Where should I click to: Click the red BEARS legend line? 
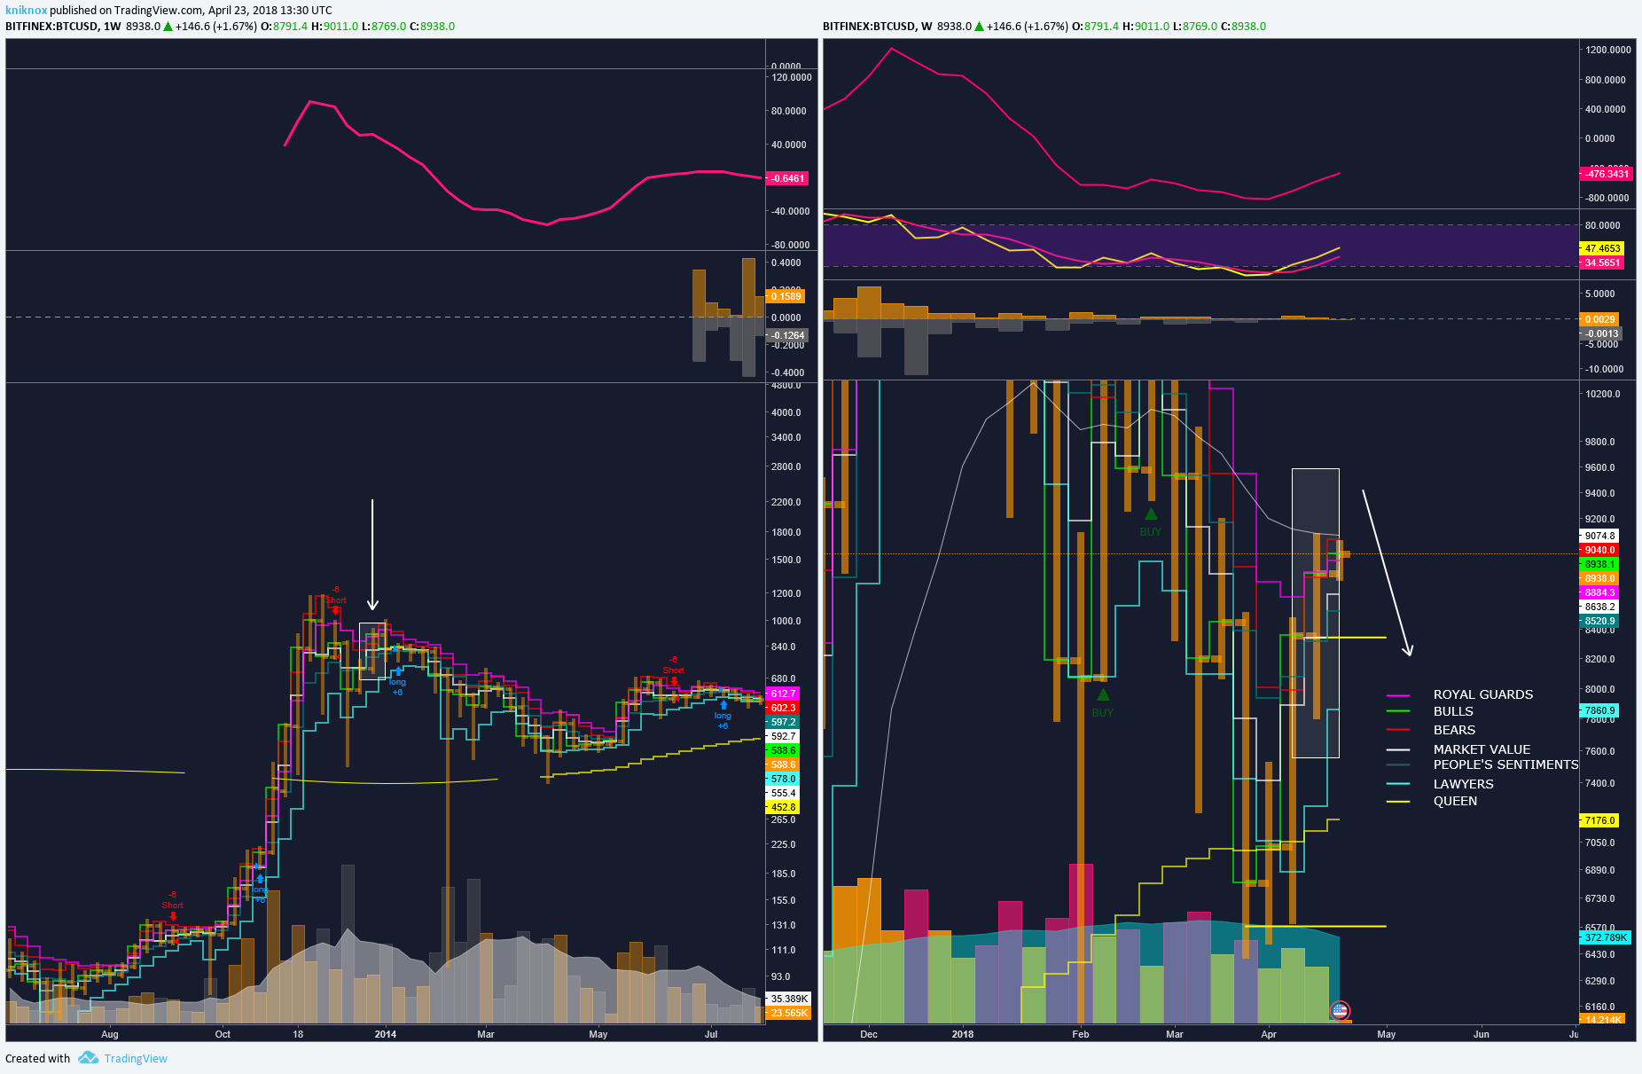coord(1398,730)
